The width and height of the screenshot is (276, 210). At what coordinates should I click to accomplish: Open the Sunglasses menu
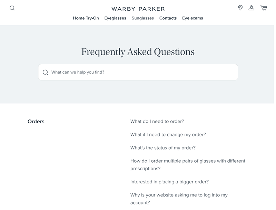pos(143,18)
